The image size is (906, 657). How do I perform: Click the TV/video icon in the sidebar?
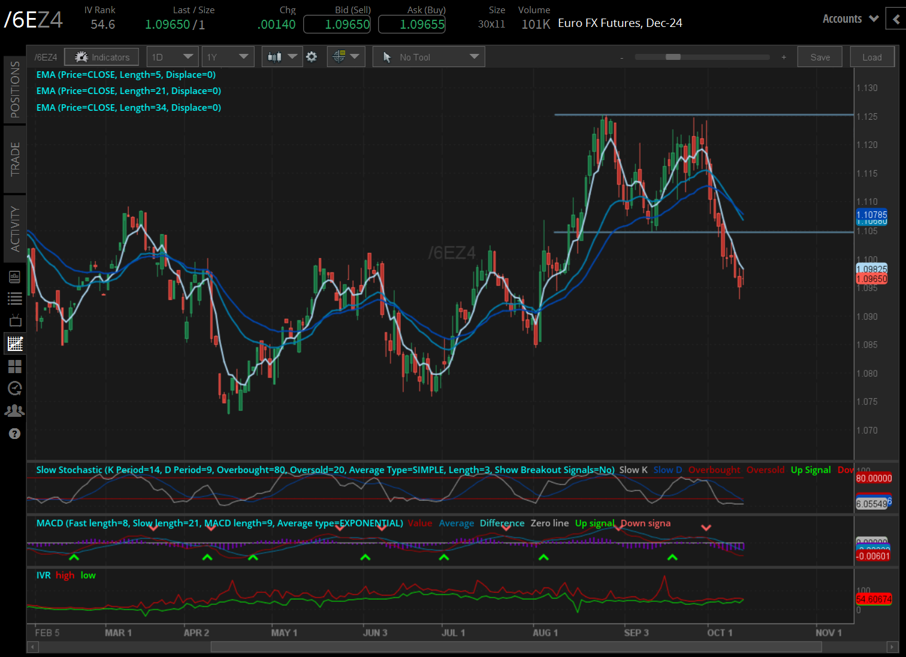14,320
